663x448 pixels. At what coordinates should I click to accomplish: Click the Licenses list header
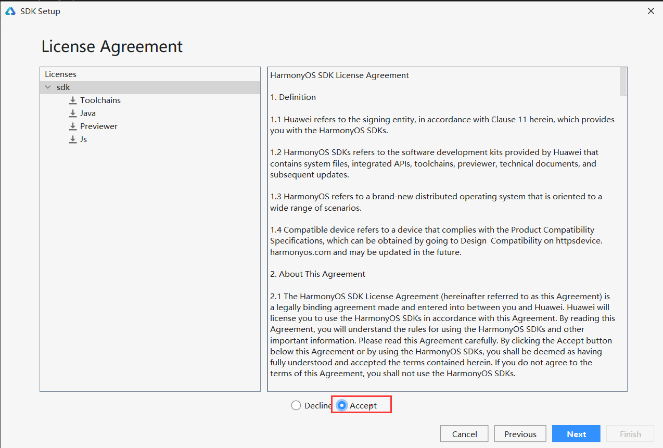coord(60,74)
